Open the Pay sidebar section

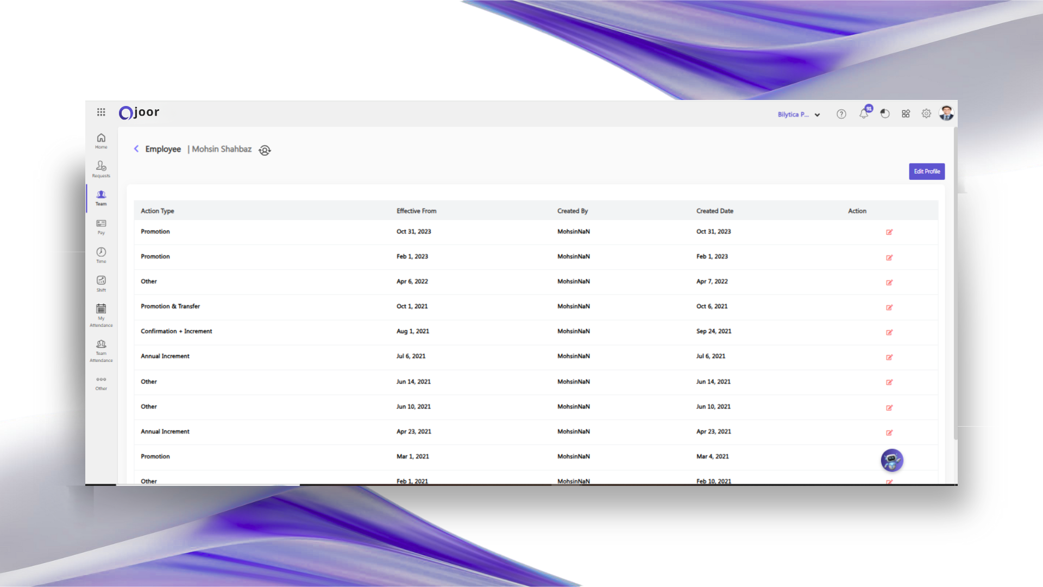click(x=101, y=227)
